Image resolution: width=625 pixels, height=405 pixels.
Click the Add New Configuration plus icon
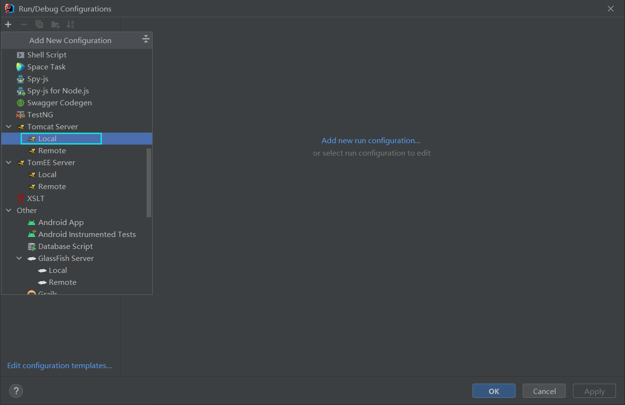click(x=8, y=24)
